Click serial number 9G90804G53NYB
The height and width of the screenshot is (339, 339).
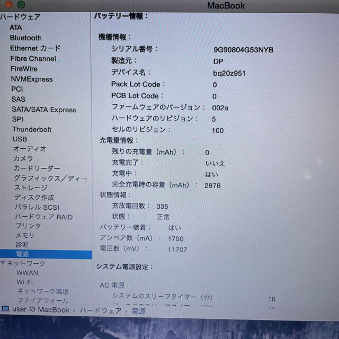(x=244, y=50)
